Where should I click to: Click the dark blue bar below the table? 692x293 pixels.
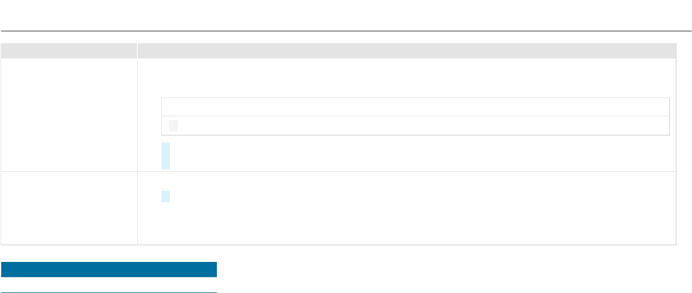(109, 269)
